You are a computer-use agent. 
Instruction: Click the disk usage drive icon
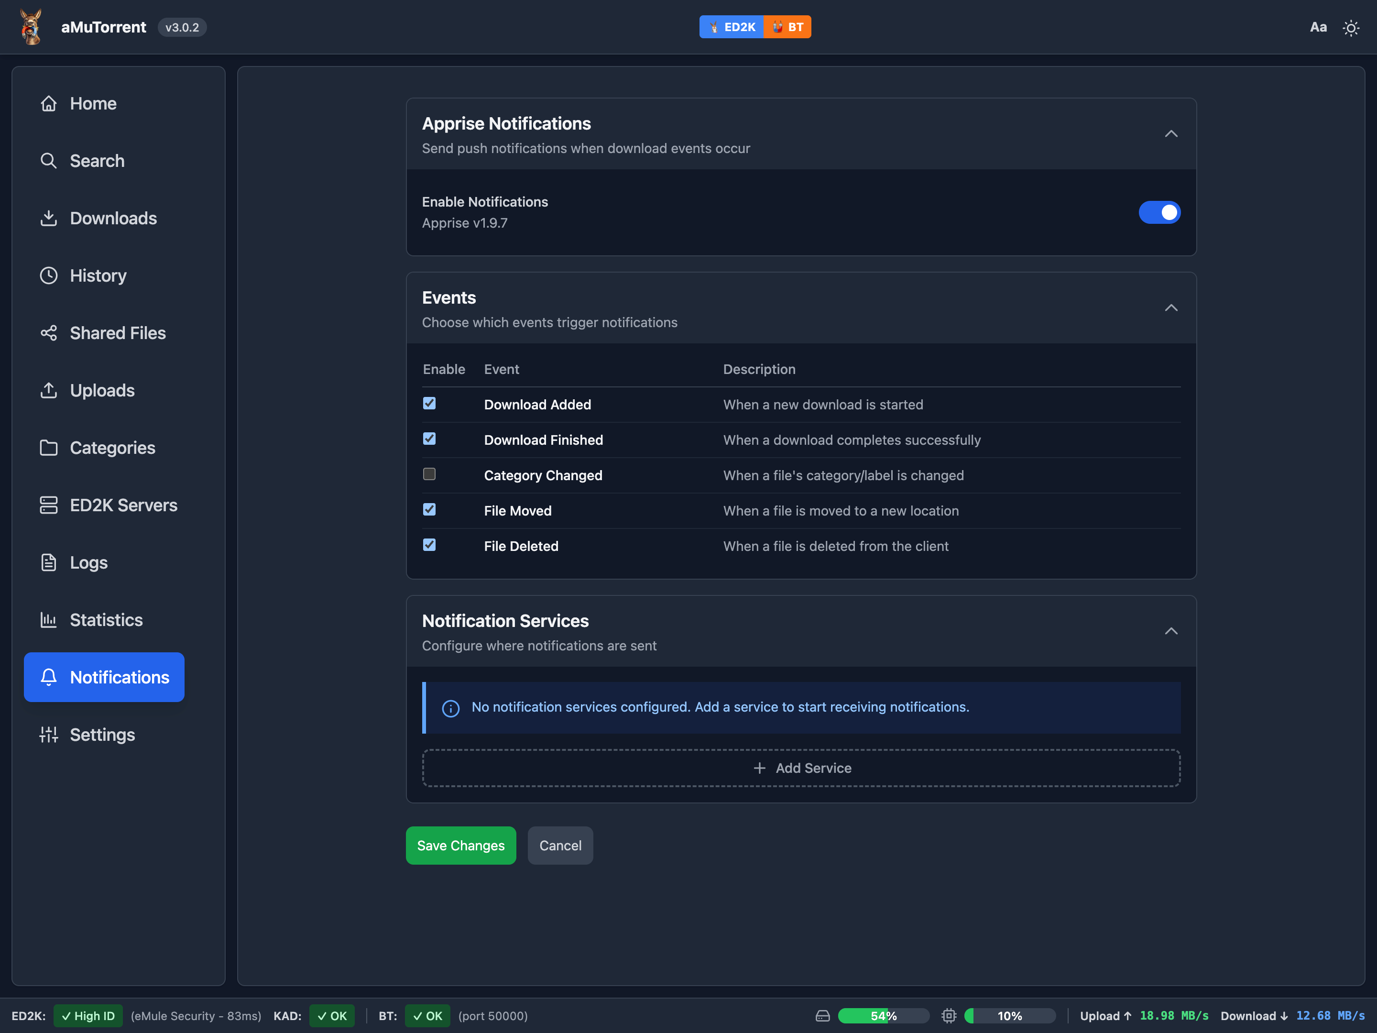click(822, 1016)
